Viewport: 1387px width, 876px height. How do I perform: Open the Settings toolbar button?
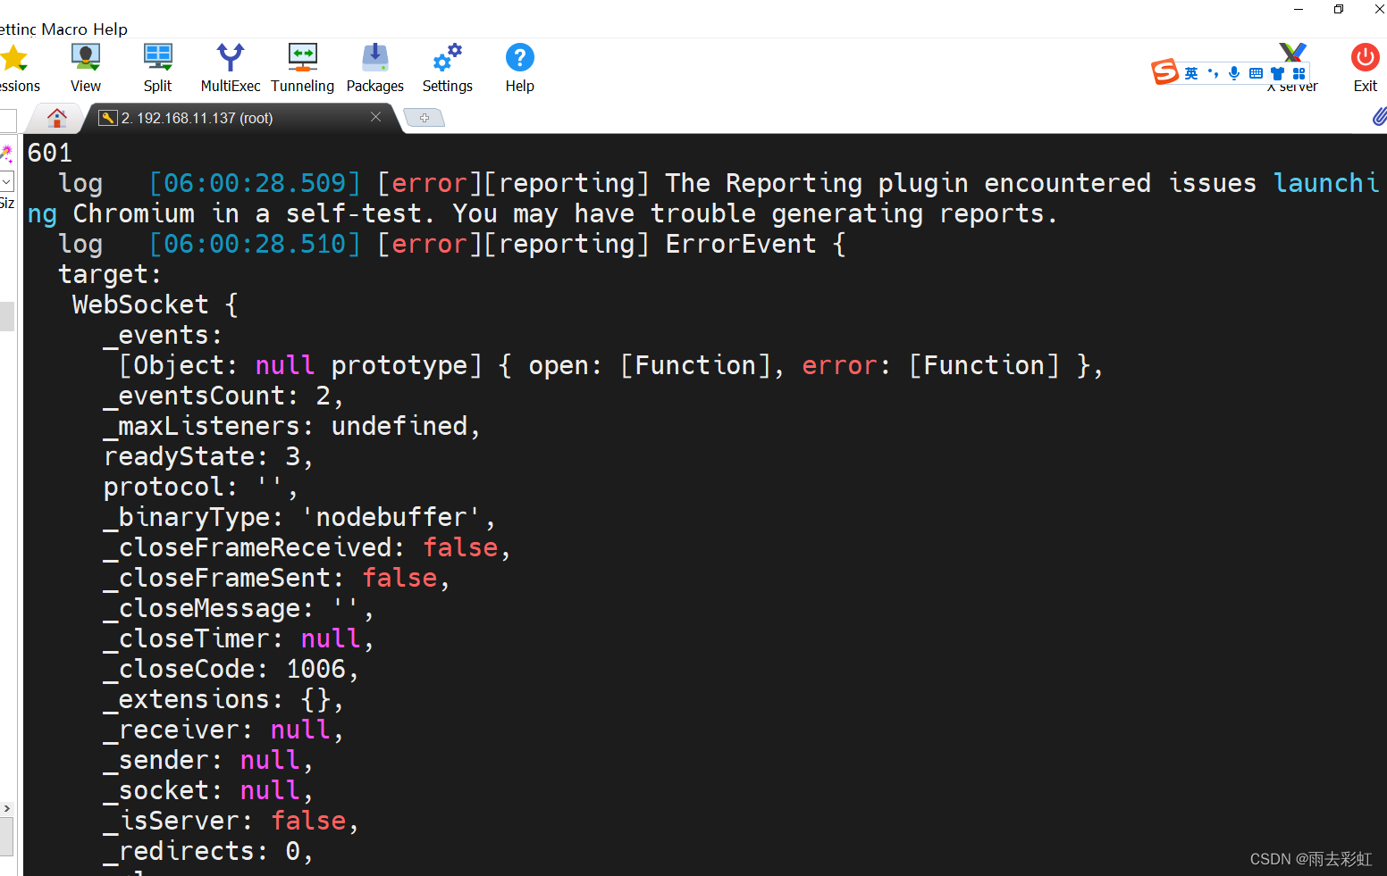447,68
